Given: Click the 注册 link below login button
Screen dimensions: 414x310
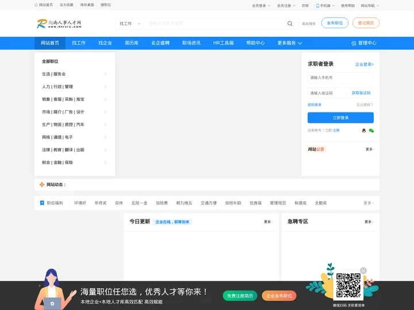Looking at the screenshot, I should click(336, 130).
